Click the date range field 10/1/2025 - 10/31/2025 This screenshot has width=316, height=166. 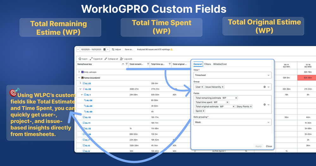[x=93, y=49]
